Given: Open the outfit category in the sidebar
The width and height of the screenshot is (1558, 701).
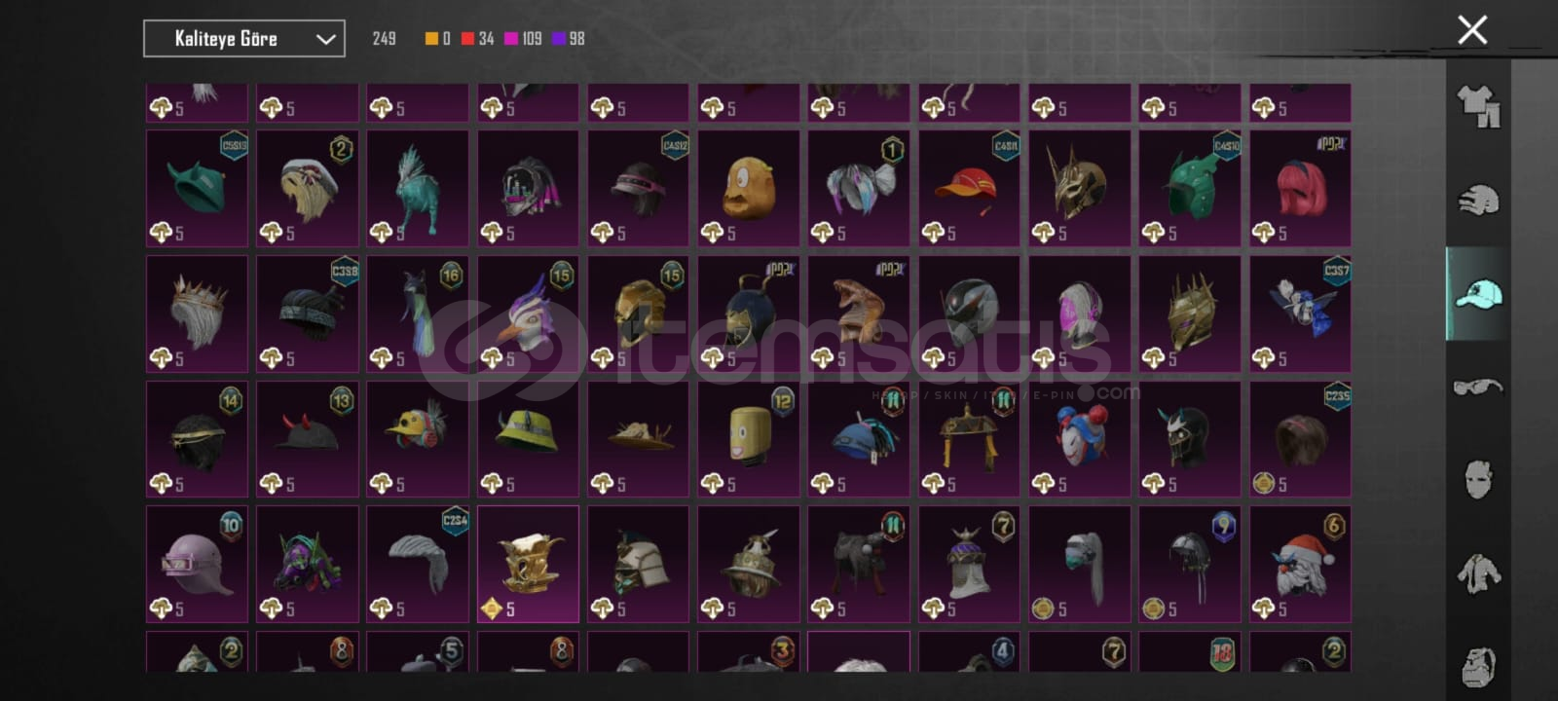Looking at the screenshot, I should pyautogui.click(x=1478, y=106).
